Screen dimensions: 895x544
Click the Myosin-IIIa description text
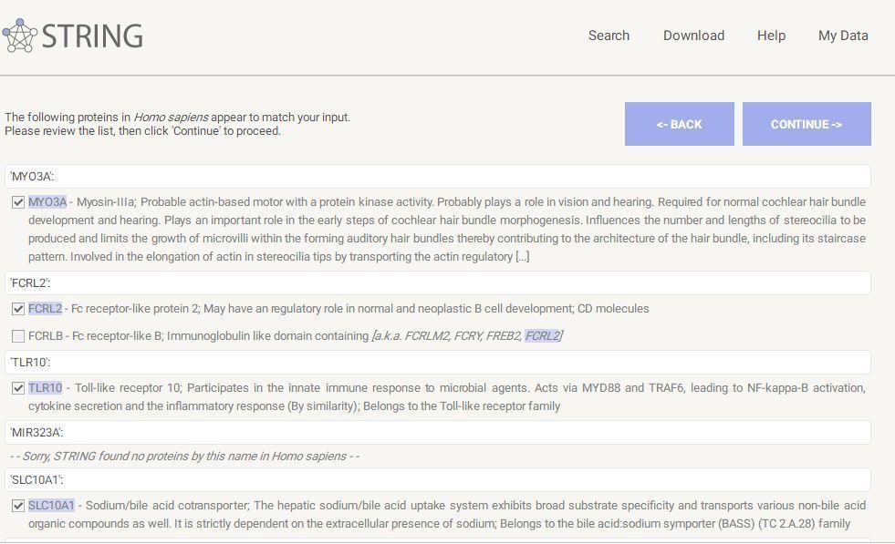[447, 230]
